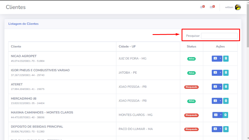Viewport: 249px width, 140px height.
Task: Sort by the Cidade - UF column header
Action: pyautogui.click(x=127, y=47)
